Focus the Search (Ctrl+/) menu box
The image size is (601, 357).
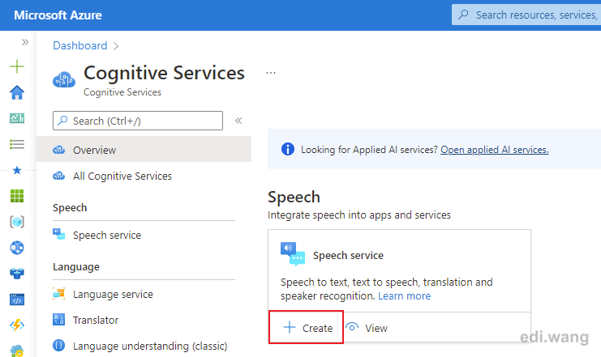coord(138,121)
